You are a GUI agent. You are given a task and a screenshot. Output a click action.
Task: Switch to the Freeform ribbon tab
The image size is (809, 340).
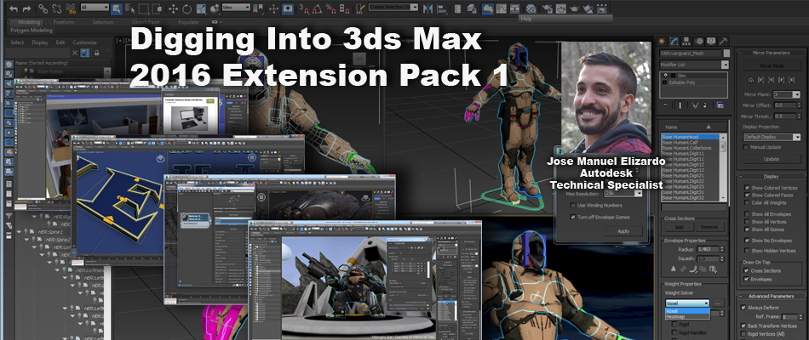pyautogui.click(x=64, y=22)
